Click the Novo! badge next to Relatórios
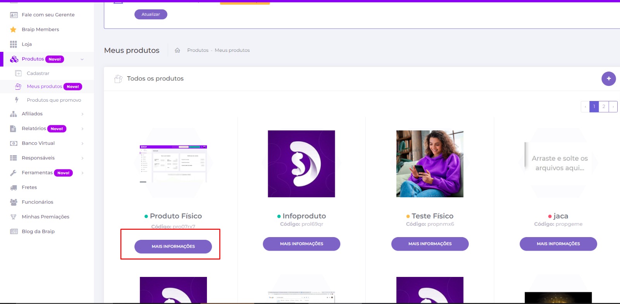 [x=57, y=129]
